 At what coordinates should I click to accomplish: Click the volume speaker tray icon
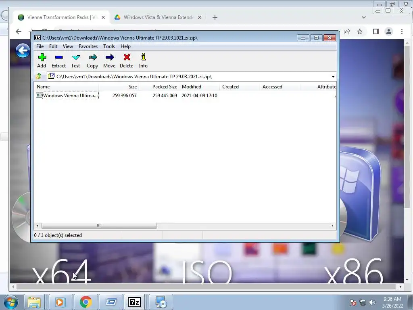(x=372, y=302)
